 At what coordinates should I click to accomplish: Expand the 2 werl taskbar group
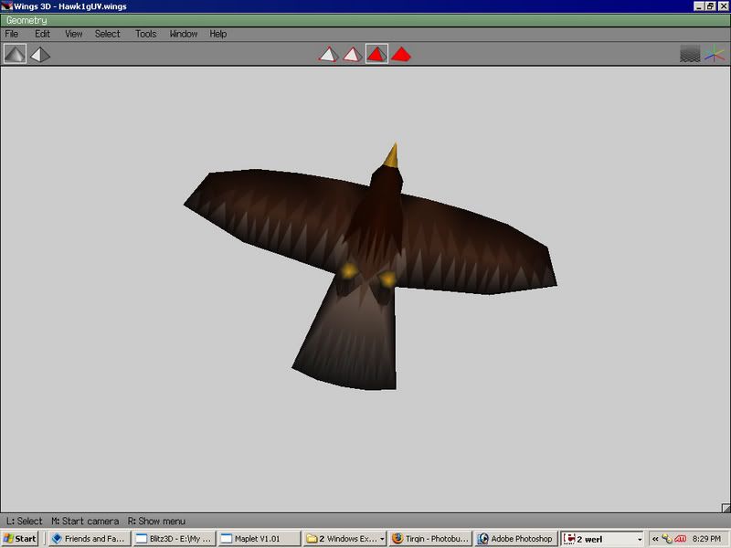click(x=602, y=539)
